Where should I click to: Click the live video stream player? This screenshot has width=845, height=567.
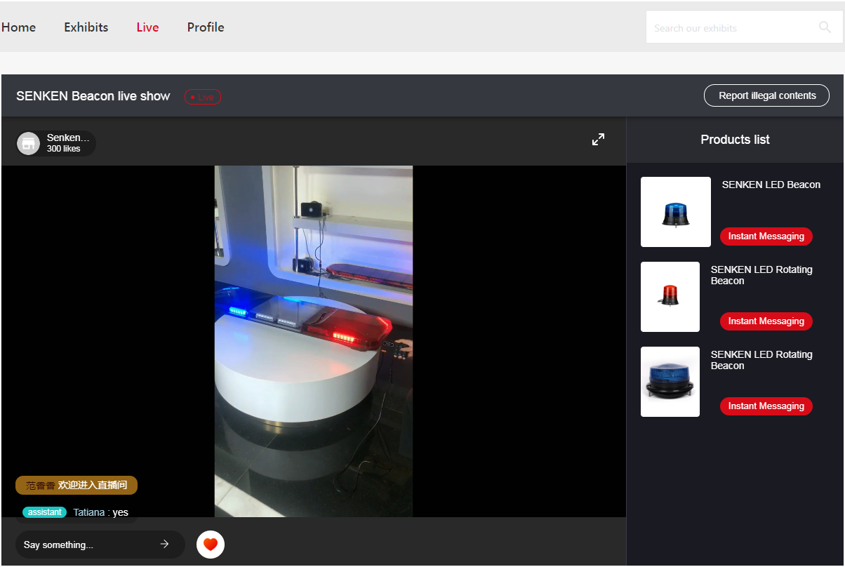[314, 341]
